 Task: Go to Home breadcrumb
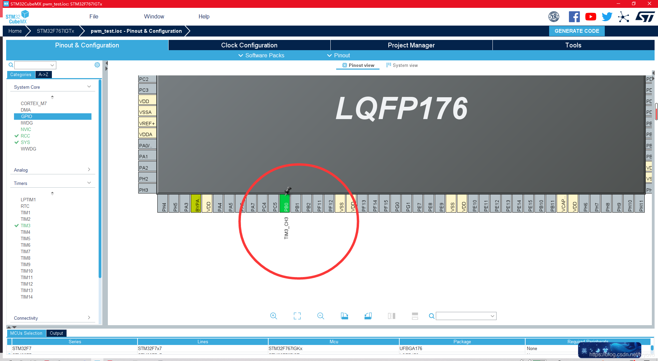click(x=15, y=31)
